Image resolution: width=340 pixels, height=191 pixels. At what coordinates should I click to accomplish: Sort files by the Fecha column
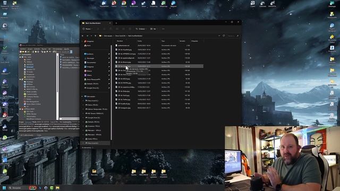pyautogui.click(x=140, y=41)
